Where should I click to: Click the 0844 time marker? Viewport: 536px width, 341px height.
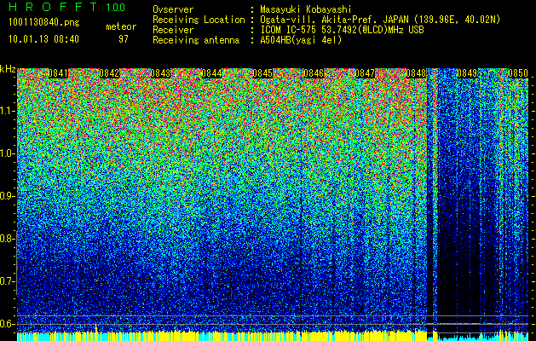click(211, 73)
